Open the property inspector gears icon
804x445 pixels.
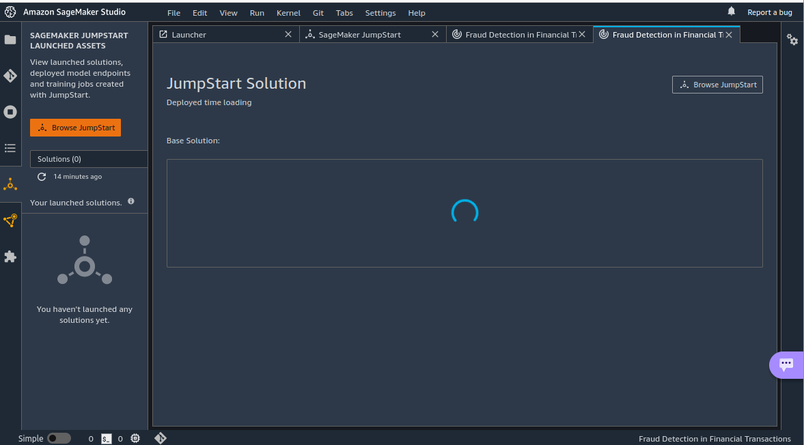click(792, 40)
